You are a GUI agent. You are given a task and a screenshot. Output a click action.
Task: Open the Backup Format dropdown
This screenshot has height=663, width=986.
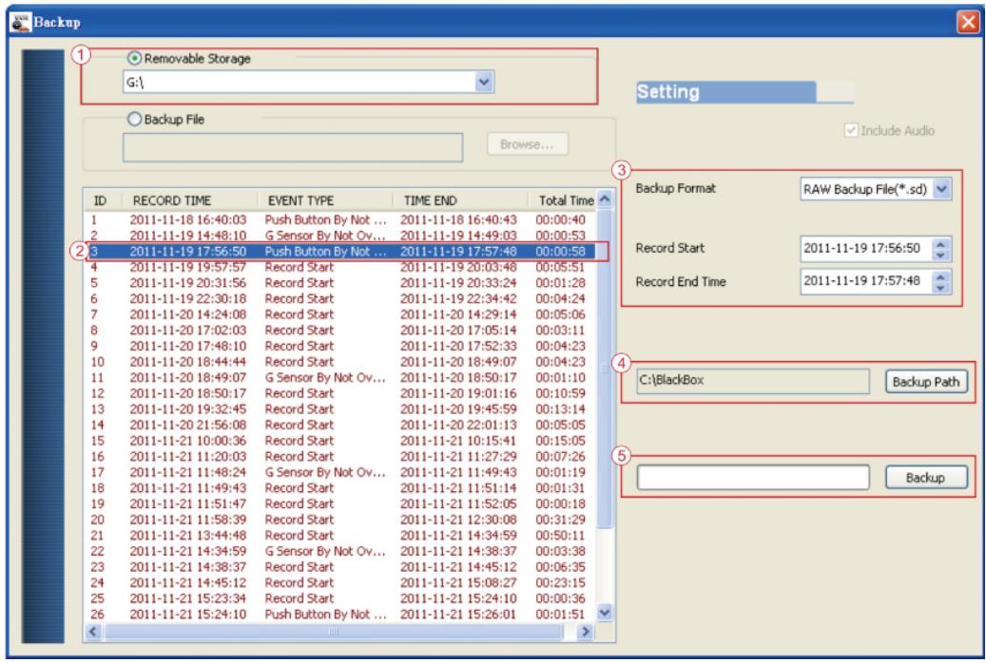point(941,189)
